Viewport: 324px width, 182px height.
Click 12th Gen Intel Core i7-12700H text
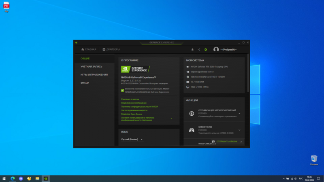click(208, 77)
